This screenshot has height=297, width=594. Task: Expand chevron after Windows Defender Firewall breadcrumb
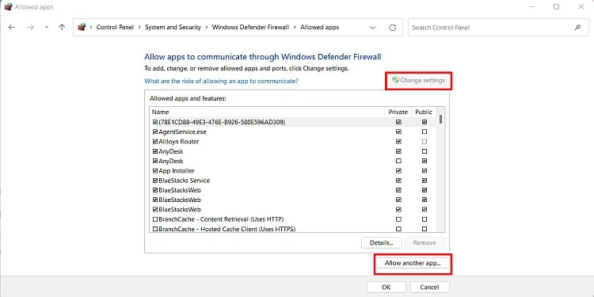(x=295, y=27)
